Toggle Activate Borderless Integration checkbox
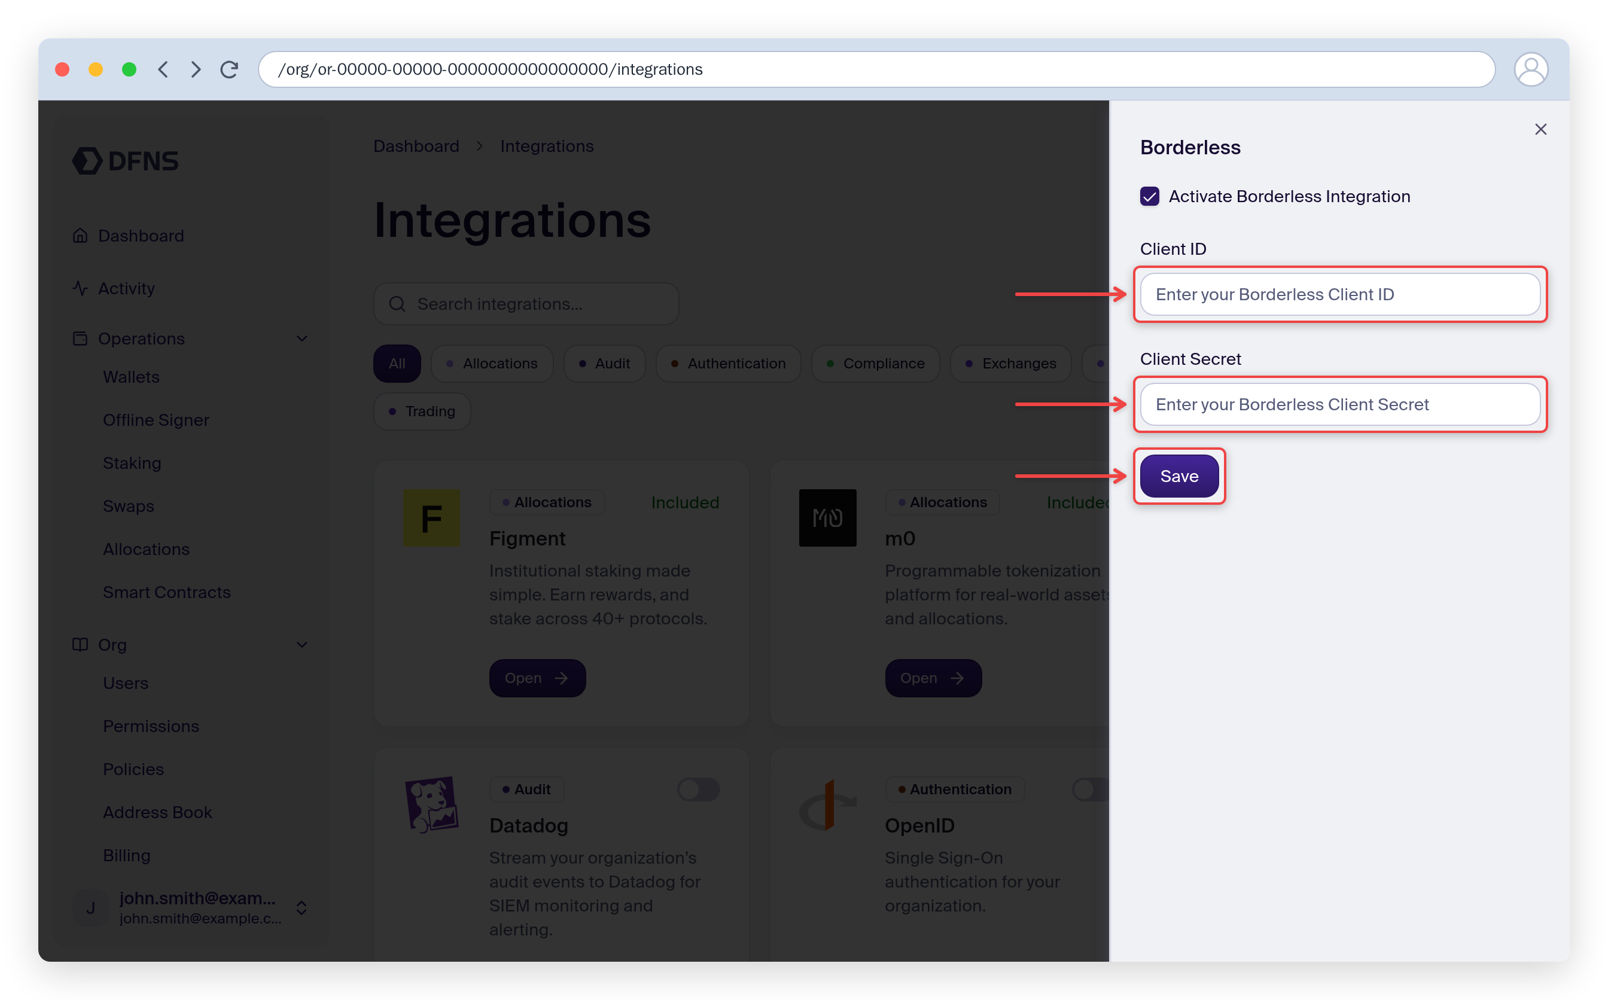Screen dimensions: 1608x1000 (x=1149, y=196)
